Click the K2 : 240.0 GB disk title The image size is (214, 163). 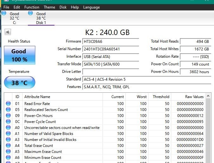click(x=107, y=32)
